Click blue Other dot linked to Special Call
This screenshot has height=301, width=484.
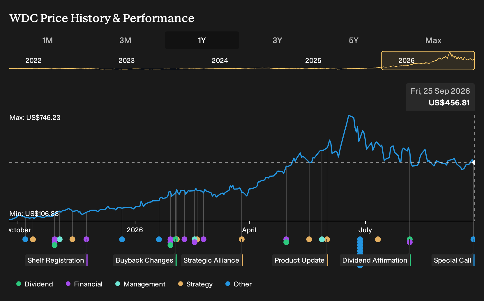coord(473,239)
